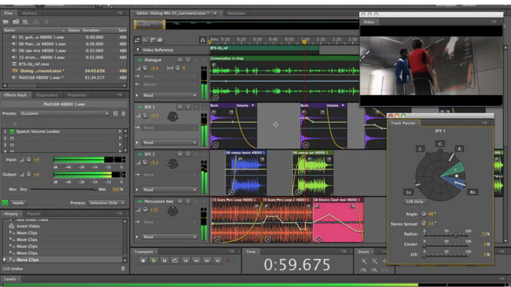The height and width of the screenshot is (287, 511).
Task: Mute the Dialogue track
Action: (x=180, y=60)
